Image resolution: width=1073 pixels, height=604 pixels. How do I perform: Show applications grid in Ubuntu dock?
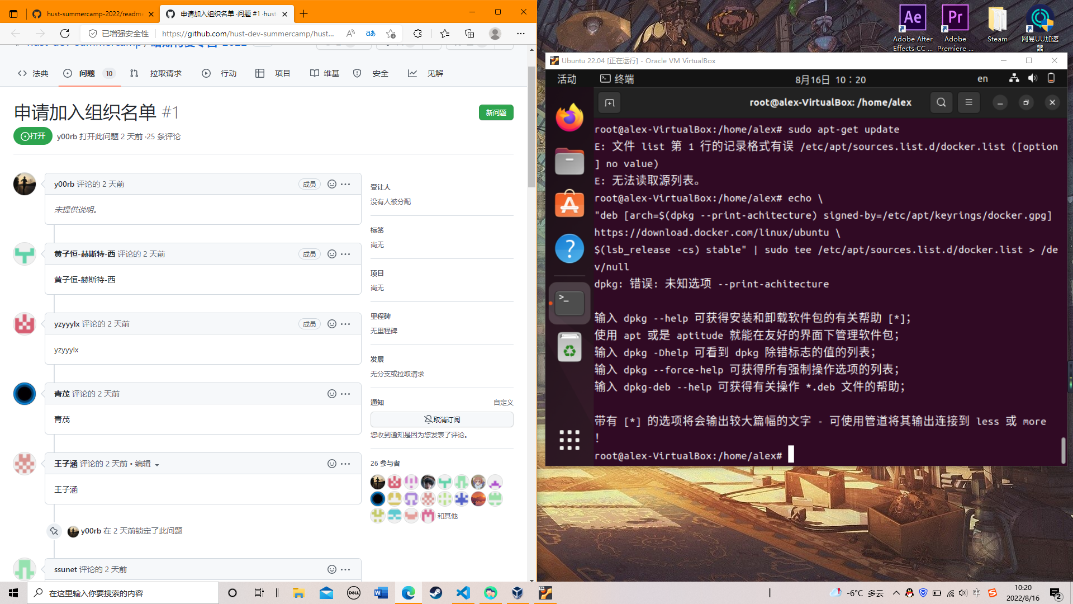coord(569,440)
